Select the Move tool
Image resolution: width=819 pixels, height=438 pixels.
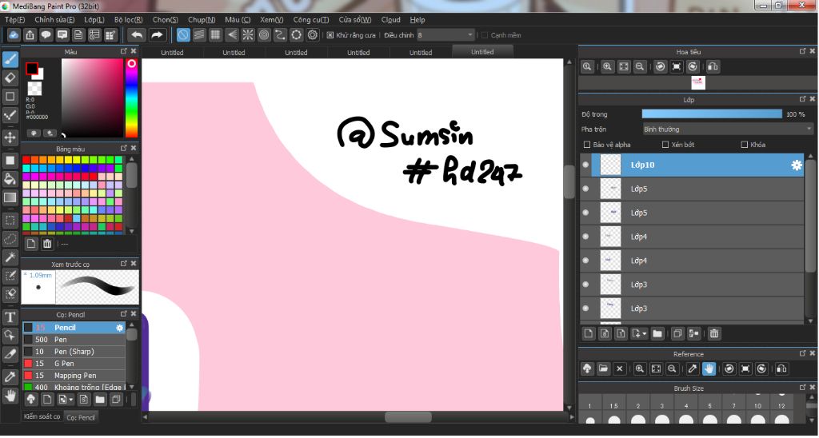10,137
